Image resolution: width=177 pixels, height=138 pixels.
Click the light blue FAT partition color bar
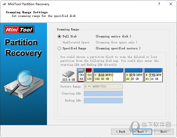(81, 70)
